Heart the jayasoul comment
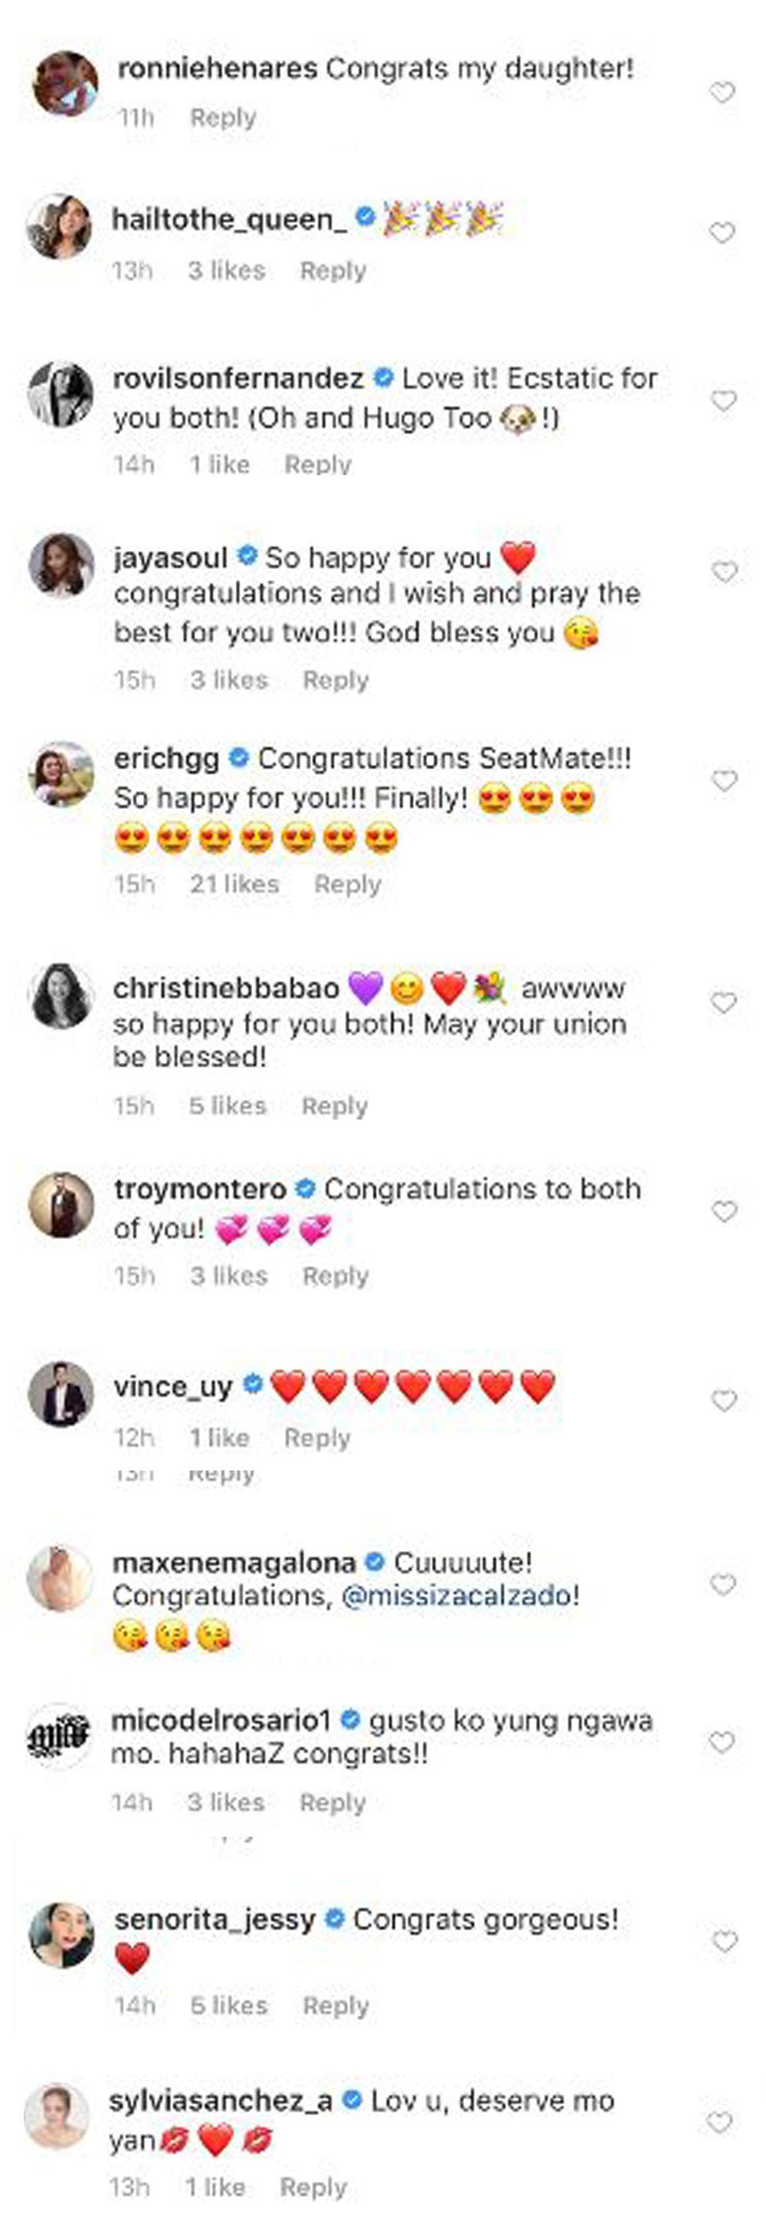 click(x=724, y=571)
